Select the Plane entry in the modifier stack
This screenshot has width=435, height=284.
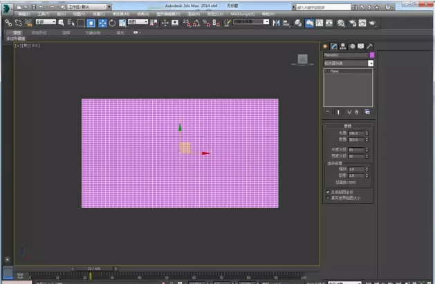[x=335, y=71]
